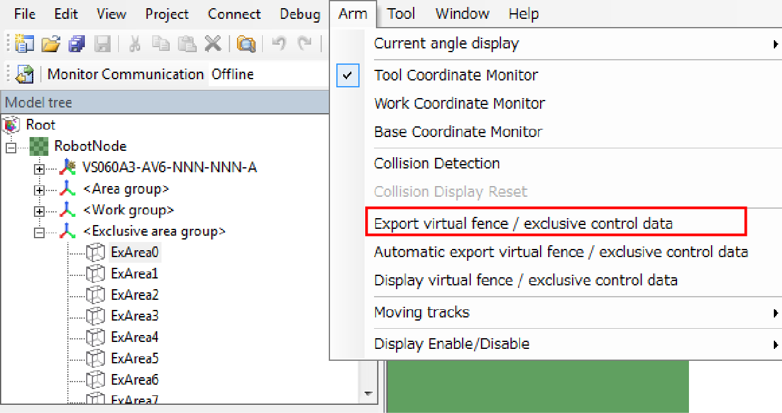Screen dimensions: 782x413
Task: Click the Save All disks icon
Action: tap(77, 43)
